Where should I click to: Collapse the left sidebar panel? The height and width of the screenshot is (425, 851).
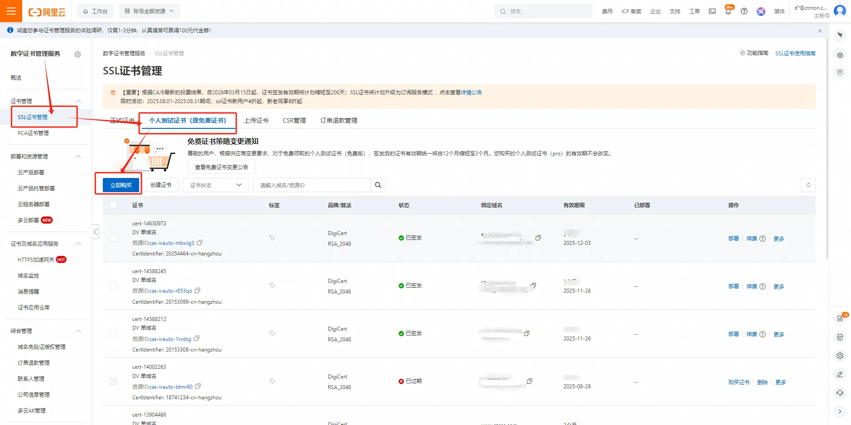[96, 232]
